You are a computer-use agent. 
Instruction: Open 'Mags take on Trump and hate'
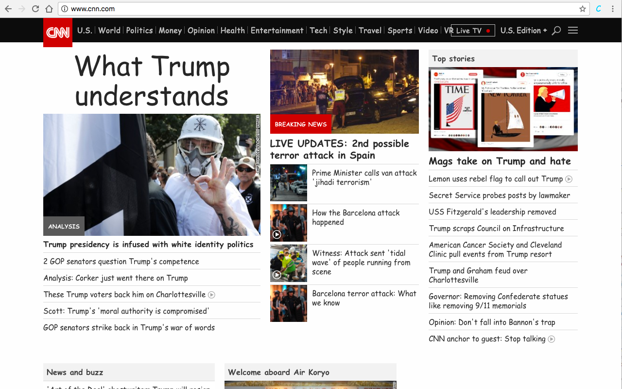pos(500,161)
